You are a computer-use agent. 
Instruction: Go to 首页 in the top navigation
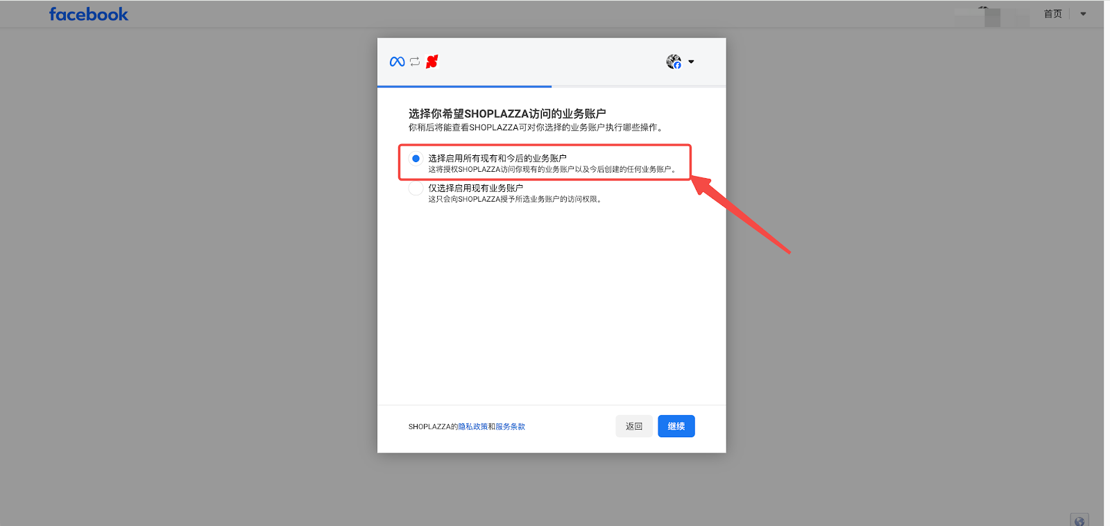click(x=1052, y=14)
